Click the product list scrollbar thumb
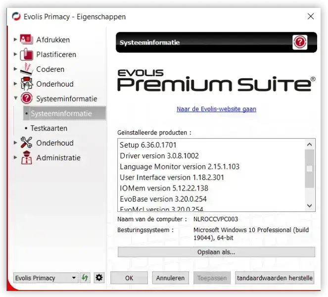This screenshot has width=328, height=297. tap(310, 168)
